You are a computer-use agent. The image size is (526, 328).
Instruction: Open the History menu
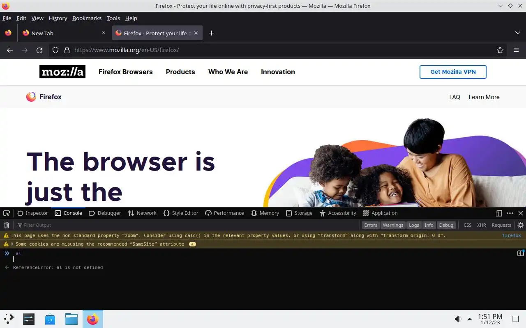[x=58, y=18]
